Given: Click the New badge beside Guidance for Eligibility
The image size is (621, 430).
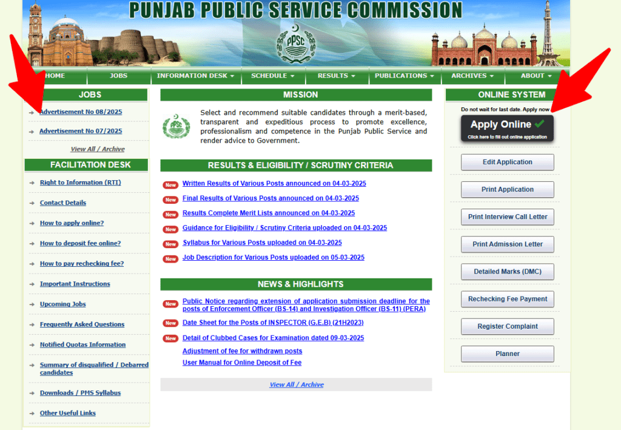Looking at the screenshot, I should (170, 229).
